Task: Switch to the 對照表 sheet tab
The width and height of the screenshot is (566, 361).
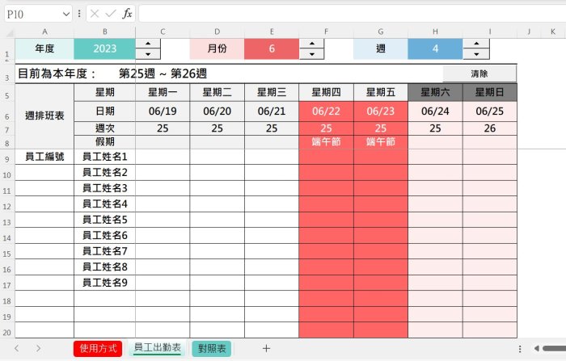Action: pyautogui.click(x=212, y=348)
